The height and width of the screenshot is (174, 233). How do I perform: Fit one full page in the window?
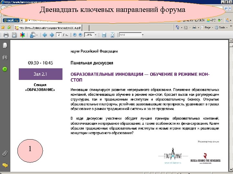[x=112, y=35]
